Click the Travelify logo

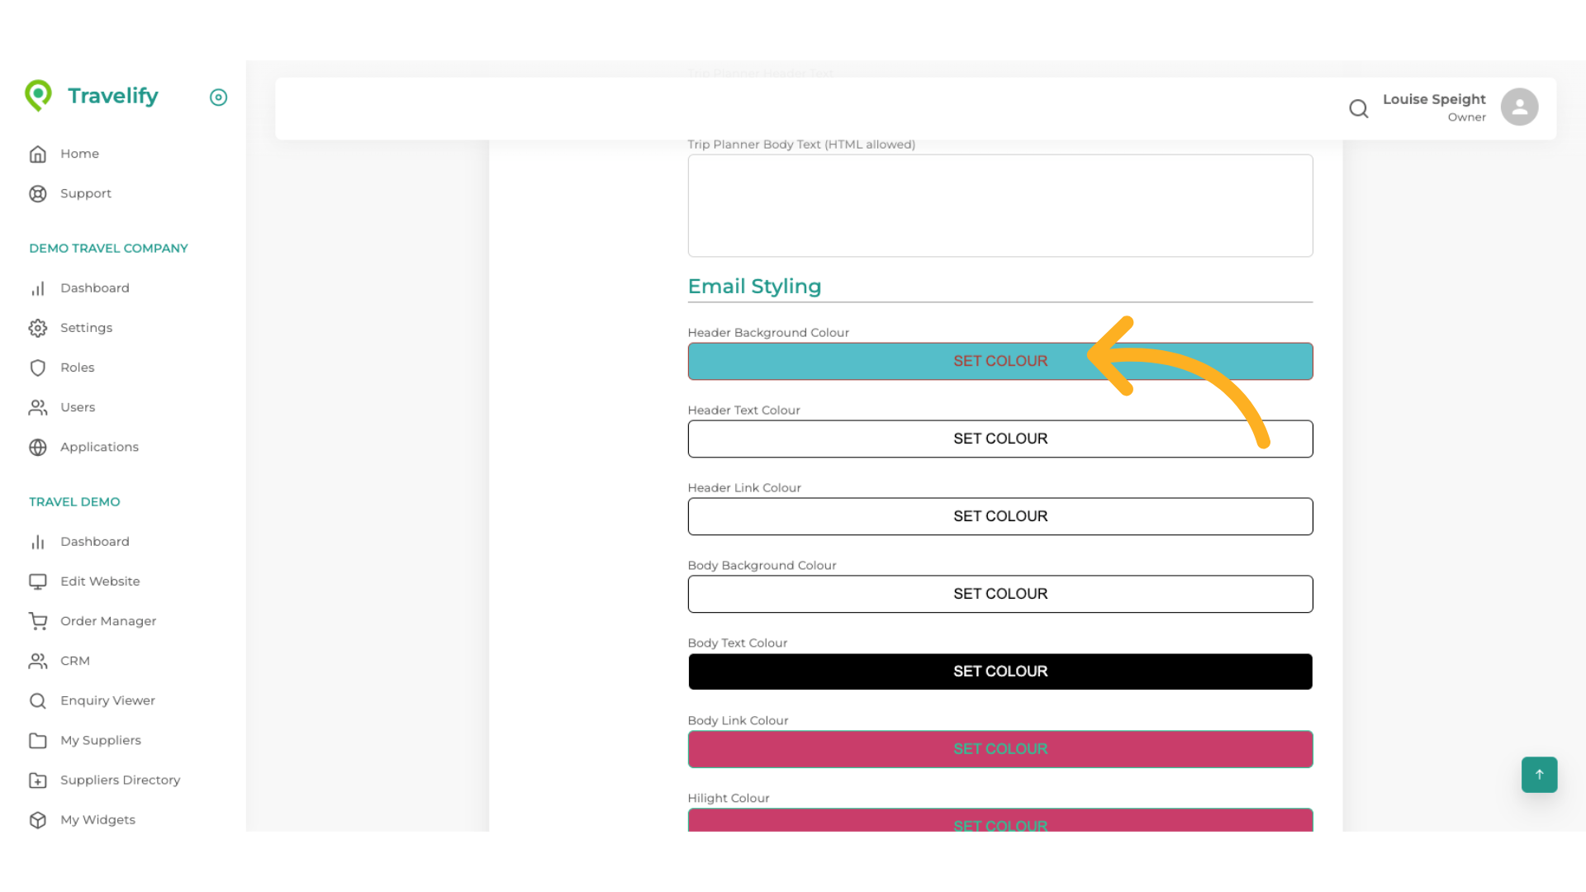[92, 96]
